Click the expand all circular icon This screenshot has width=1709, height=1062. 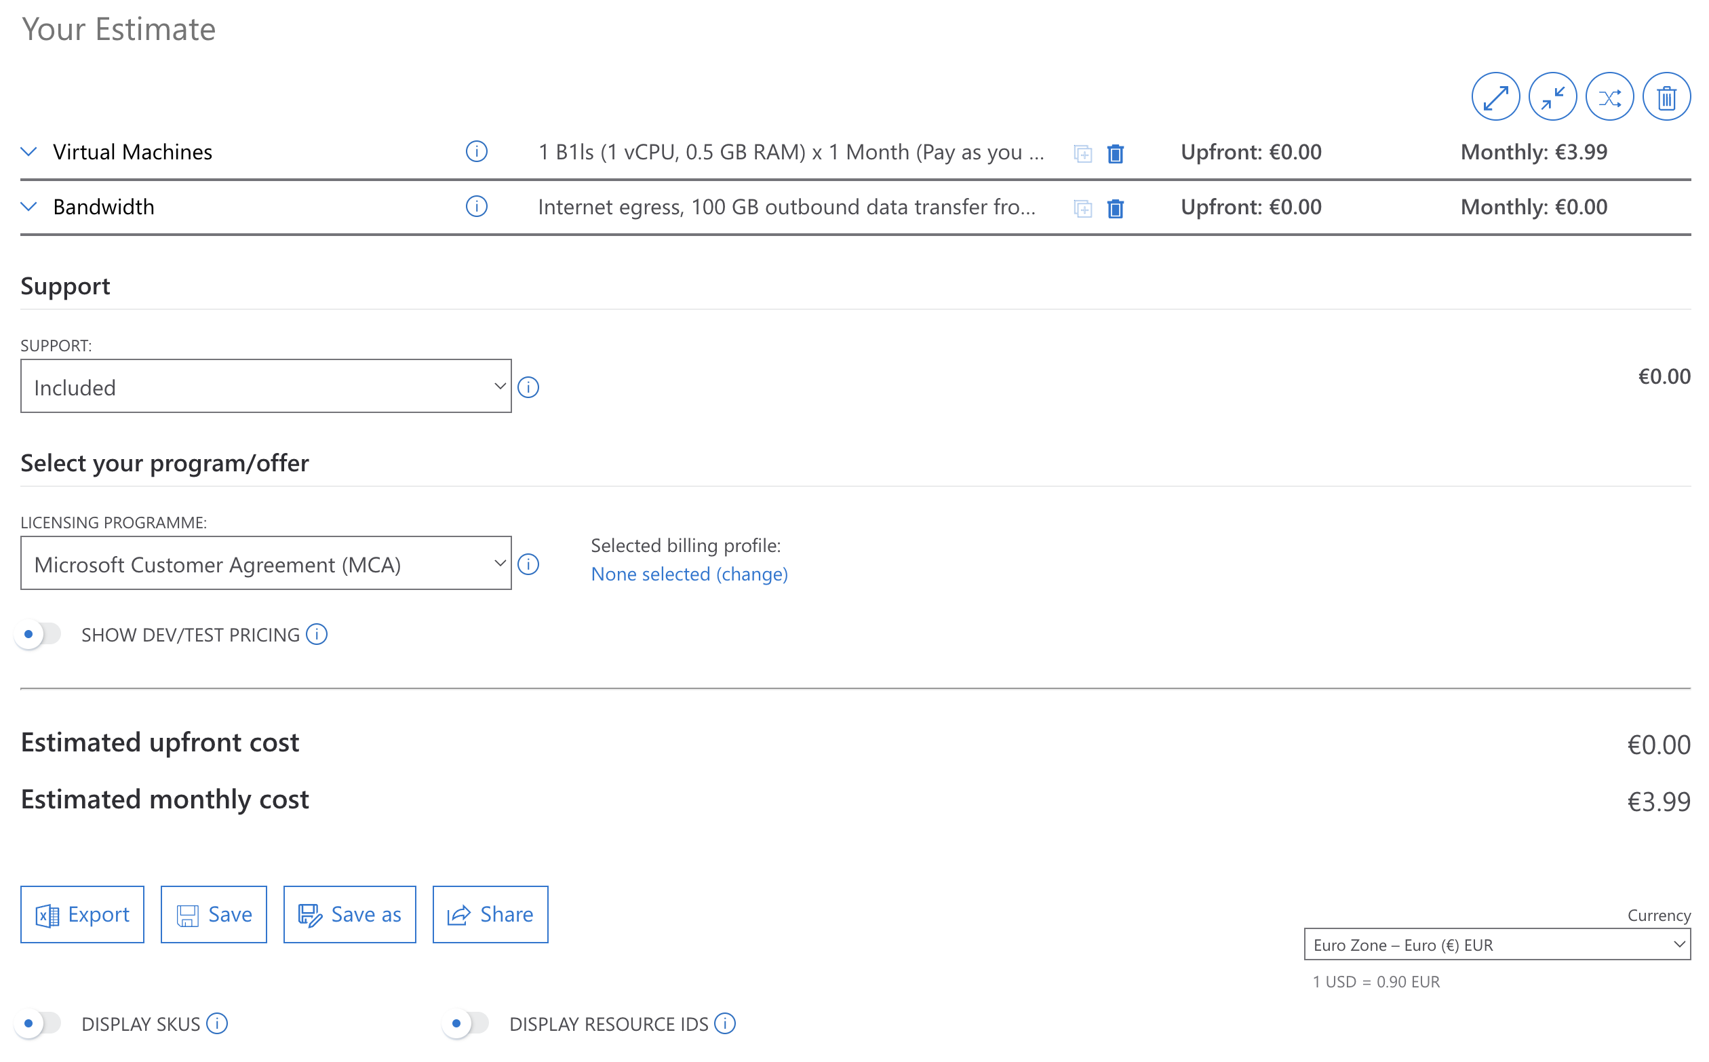click(x=1495, y=97)
